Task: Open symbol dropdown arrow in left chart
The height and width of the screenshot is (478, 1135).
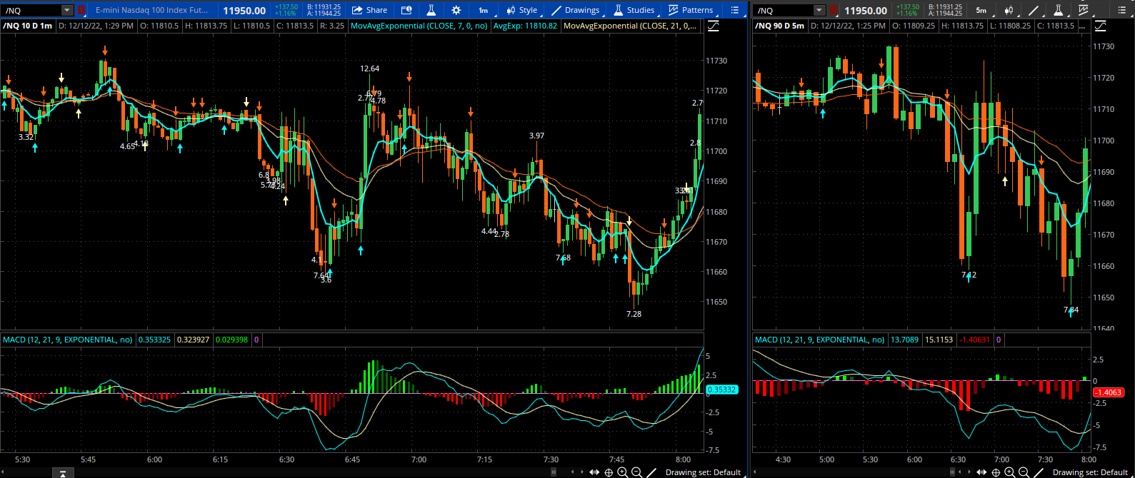Action: click(66, 10)
